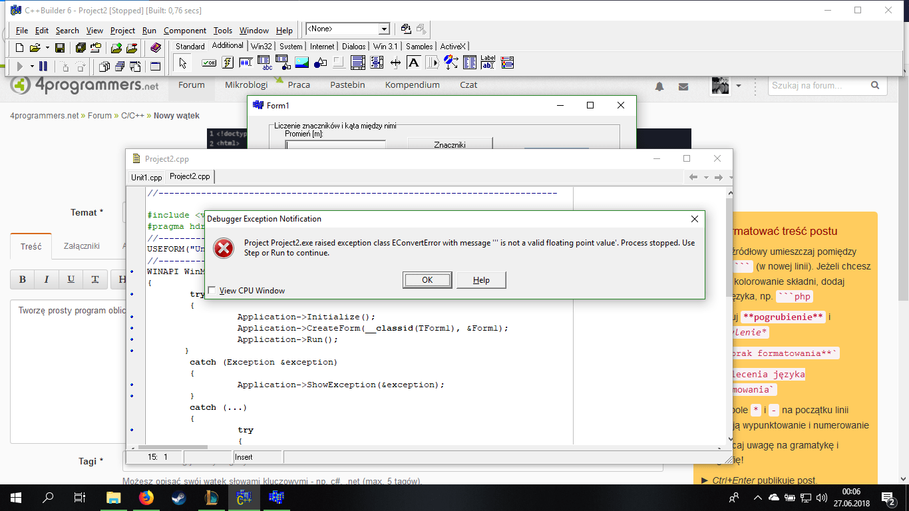Open the user avatar dropdown arrow
This screenshot has width=909, height=511.
click(738, 86)
